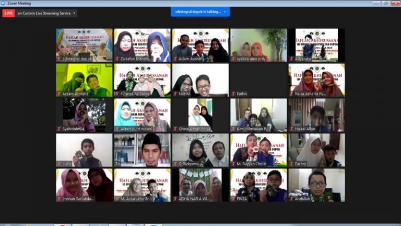
Task: Open the Custom Live Streaming Service dropdown arrow
Action: click(74, 13)
